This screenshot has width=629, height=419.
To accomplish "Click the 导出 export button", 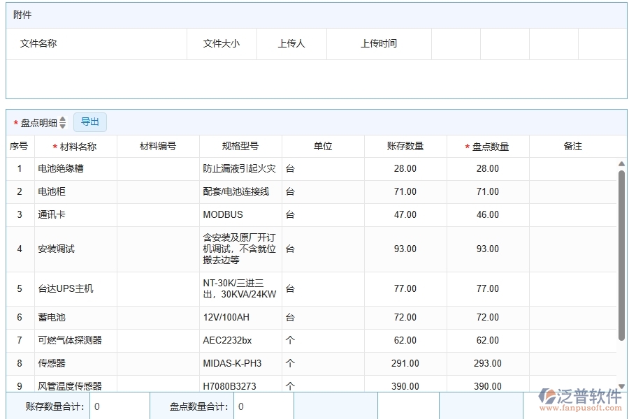I will [x=89, y=122].
